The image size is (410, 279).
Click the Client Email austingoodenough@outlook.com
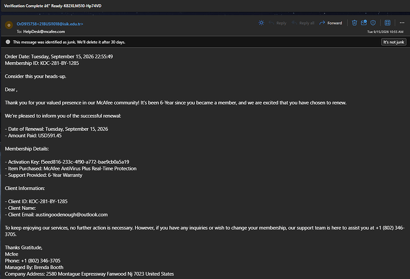(x=56, y=215)
